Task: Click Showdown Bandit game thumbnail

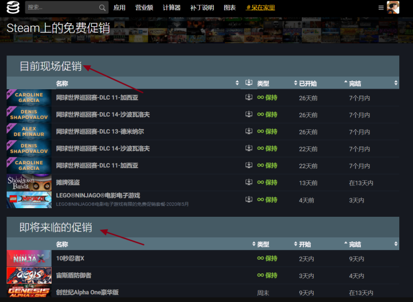Action: [x=29, y=182]
